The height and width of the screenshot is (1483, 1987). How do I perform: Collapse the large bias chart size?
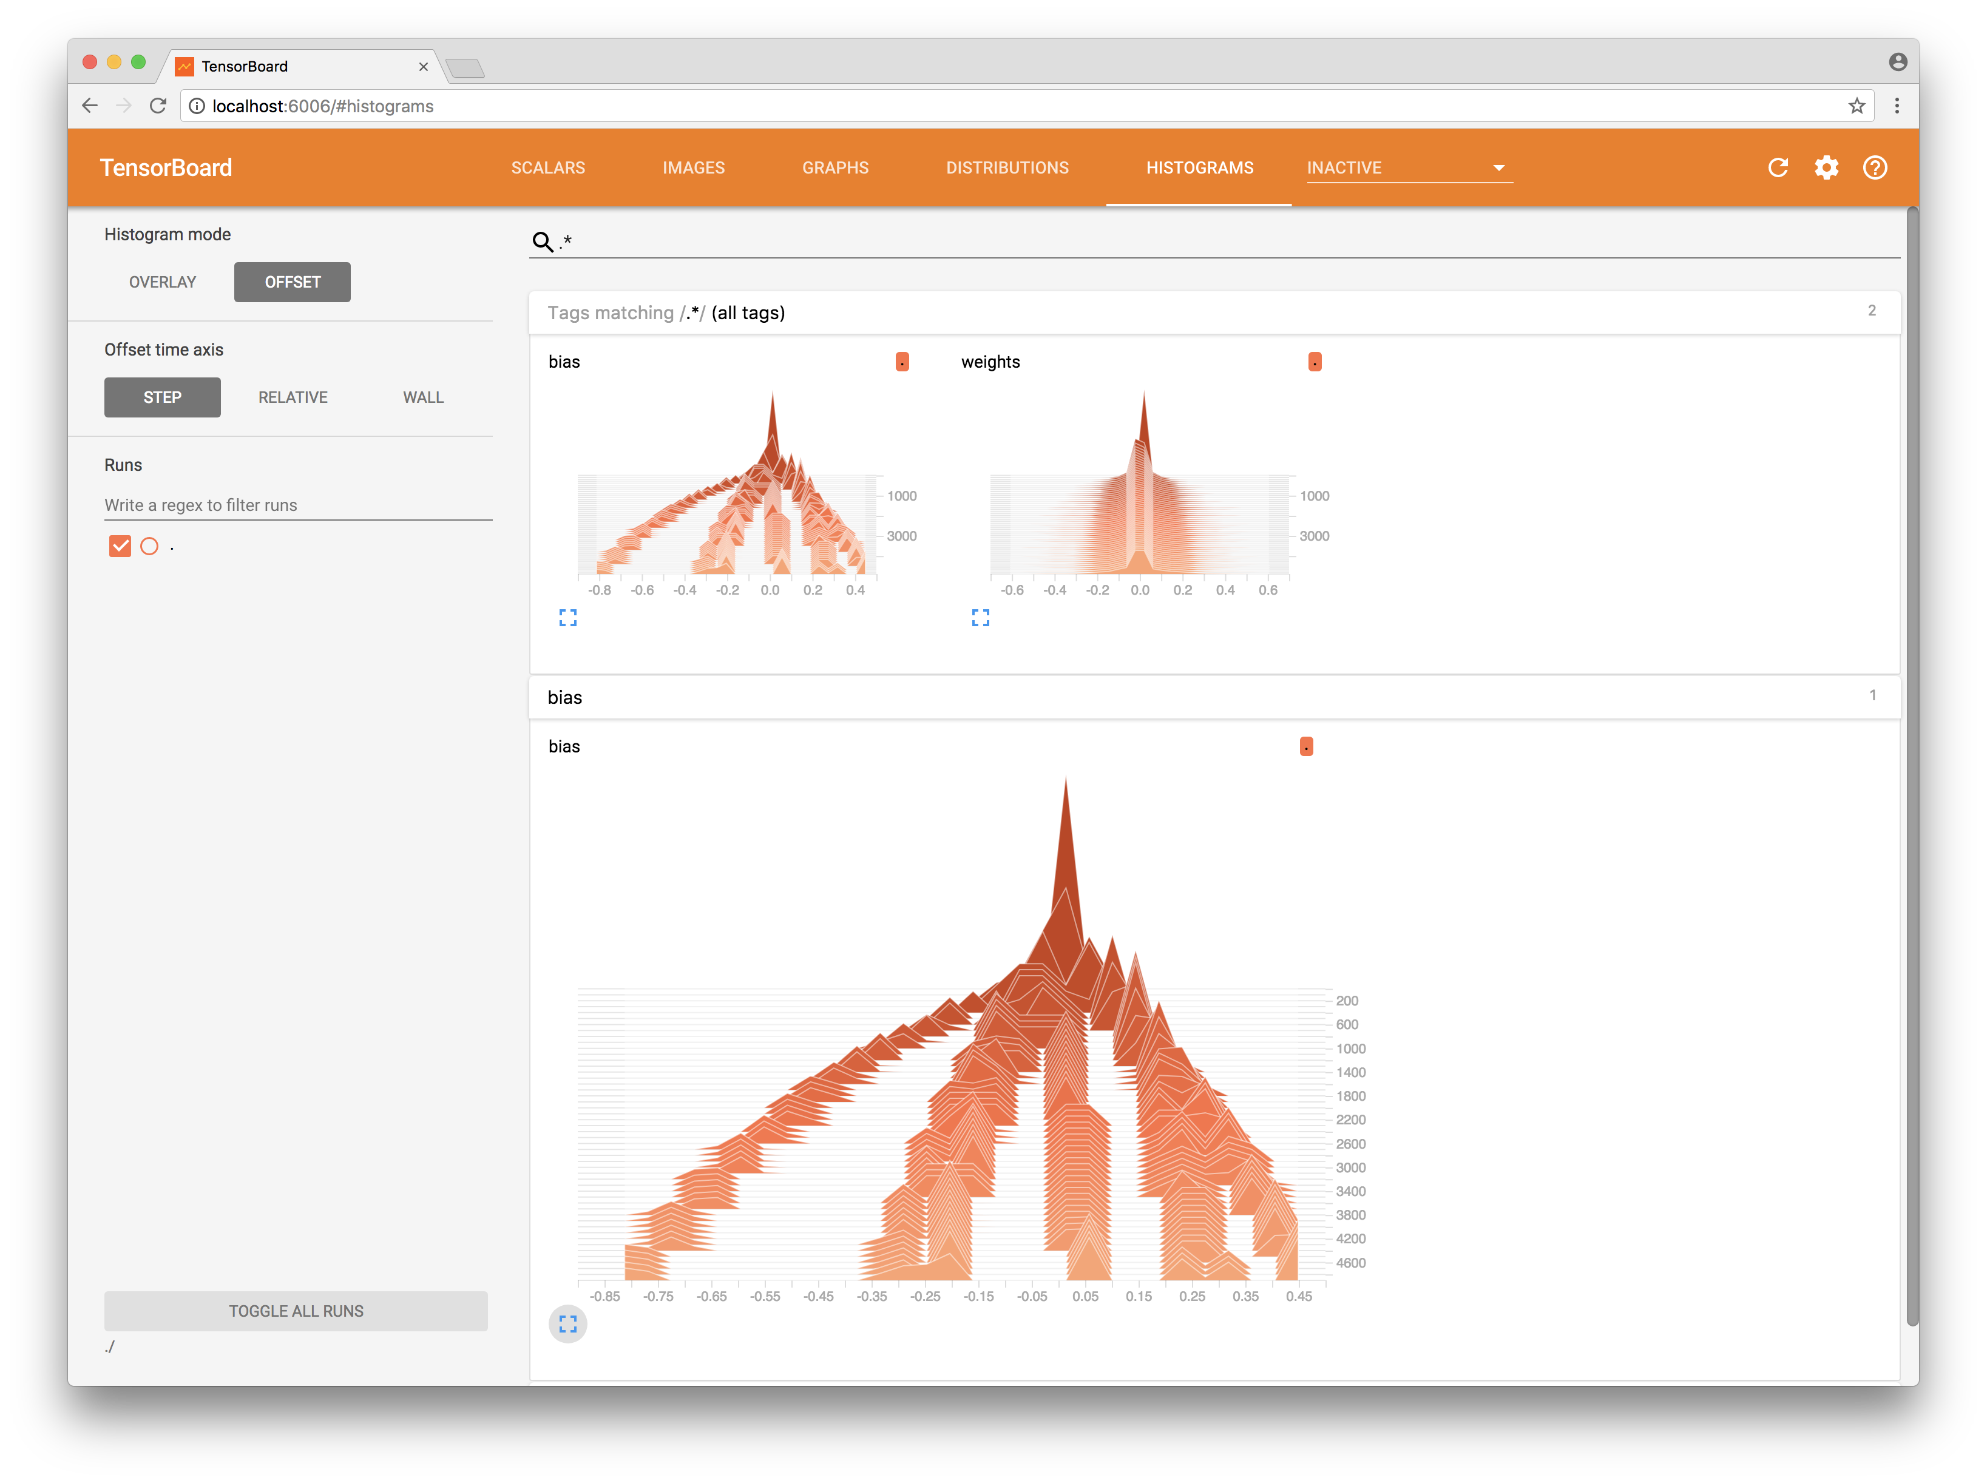[567, 1324]
